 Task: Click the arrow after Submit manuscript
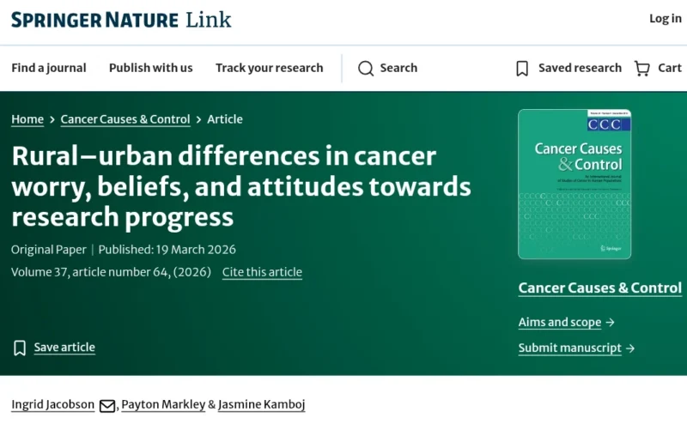(x=630, y=348)
